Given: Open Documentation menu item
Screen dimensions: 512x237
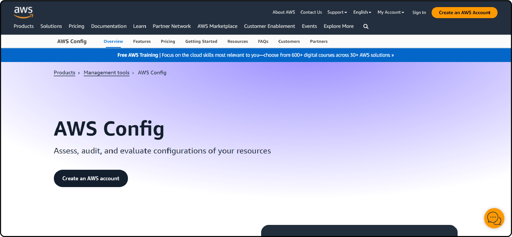Looking at the screenshot, I should [x=109, y=26].
